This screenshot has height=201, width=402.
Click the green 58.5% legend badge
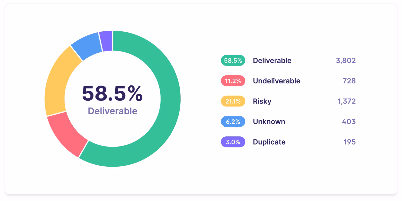(233, 61)
